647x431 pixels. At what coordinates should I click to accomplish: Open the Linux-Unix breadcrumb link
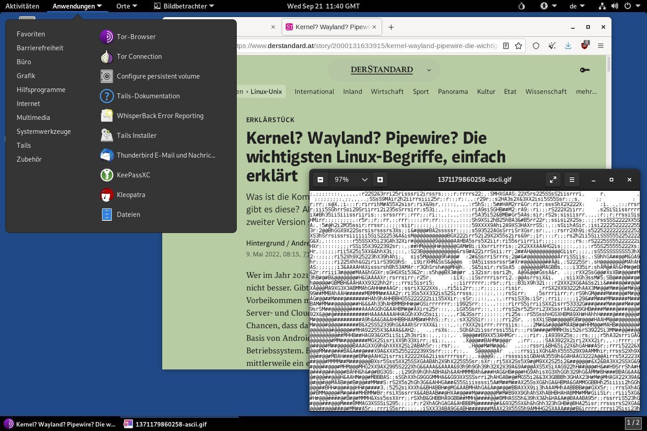pyautogui.click(x=266, y=91)
